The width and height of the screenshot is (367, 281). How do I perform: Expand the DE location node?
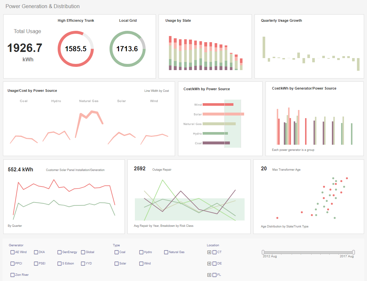coord(209,263)
